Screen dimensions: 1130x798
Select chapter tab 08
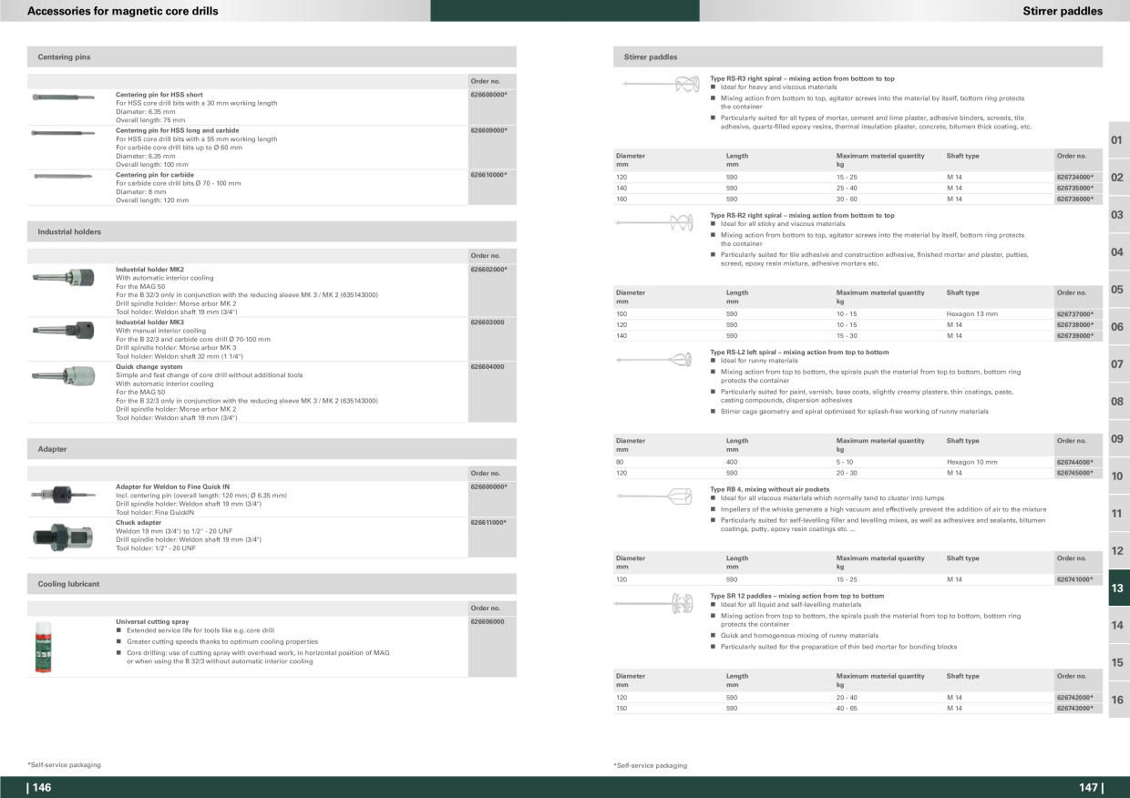click(1117, 402)
